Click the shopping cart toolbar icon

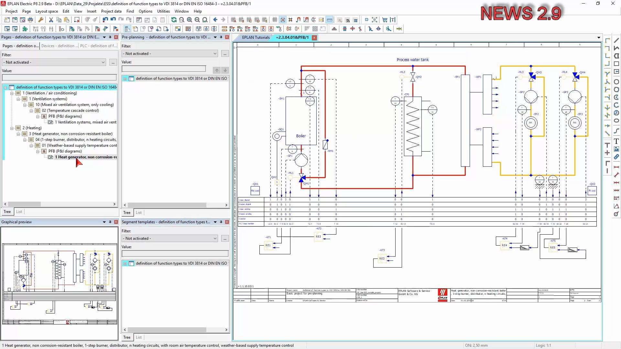[x=385, y=20]
